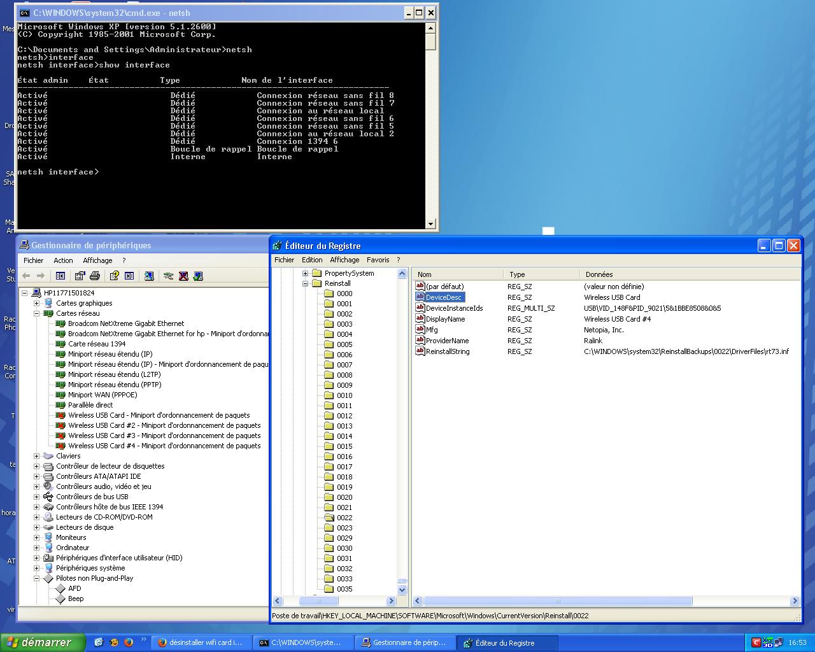
Task: Select the Wireless USB Card #4 device entry
Action: tap(164, 446)
